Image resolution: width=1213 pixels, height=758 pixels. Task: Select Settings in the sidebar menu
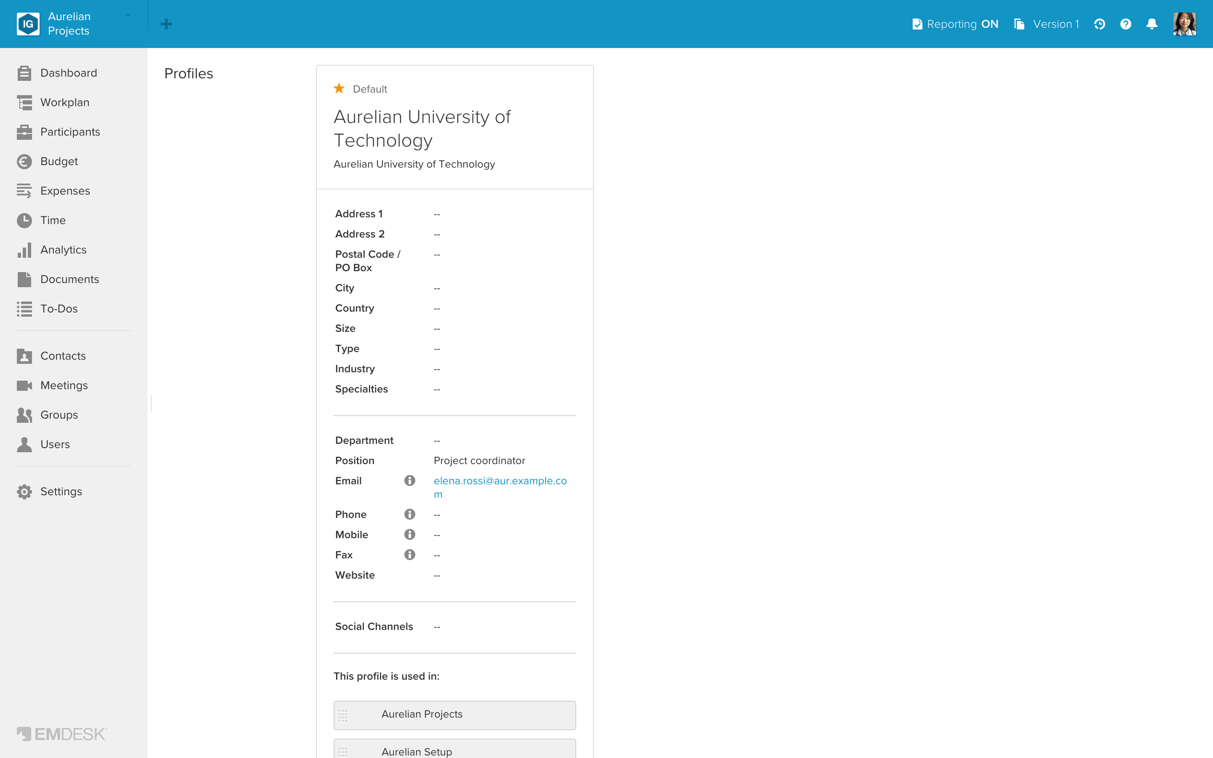61,491
